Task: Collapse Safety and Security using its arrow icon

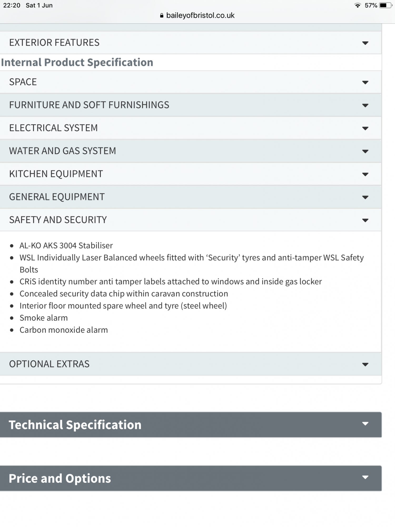Action: click(365, 220)
